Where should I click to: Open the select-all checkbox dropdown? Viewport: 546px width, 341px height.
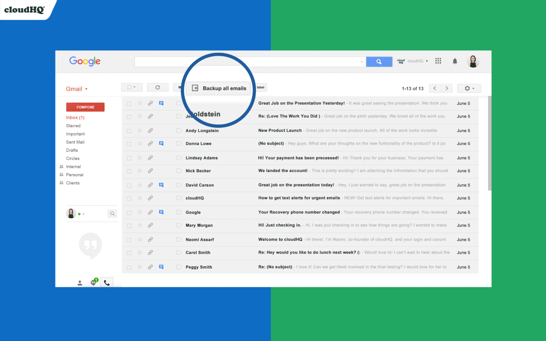coord(131,87)
